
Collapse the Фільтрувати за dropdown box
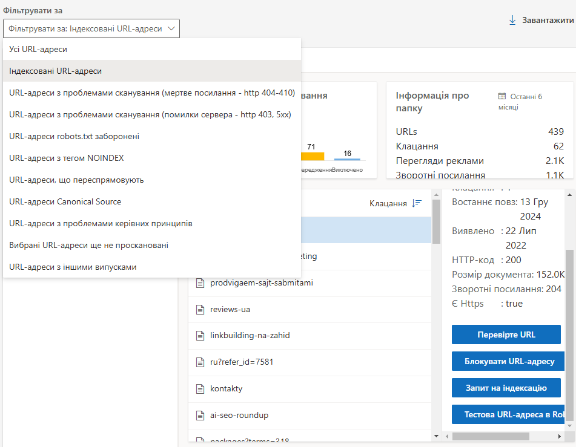[91, 28]
